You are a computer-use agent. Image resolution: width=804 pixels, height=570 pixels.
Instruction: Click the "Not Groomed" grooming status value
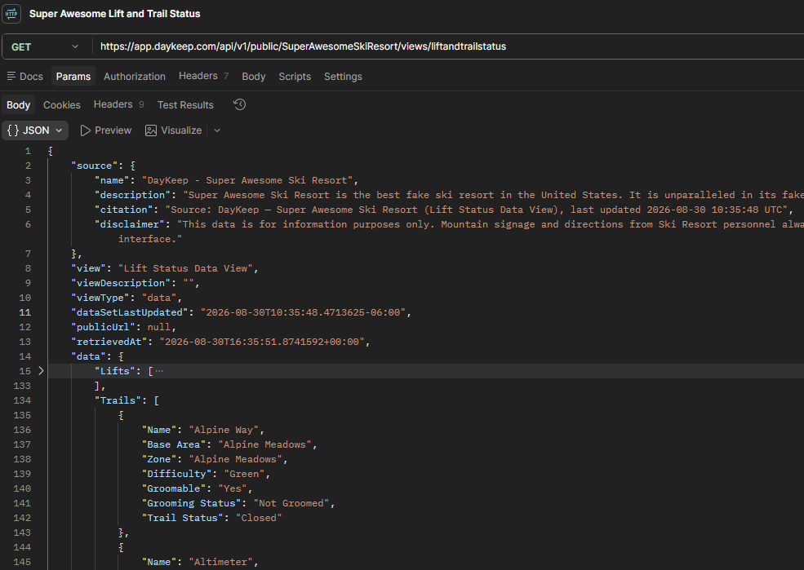point(291,503)
